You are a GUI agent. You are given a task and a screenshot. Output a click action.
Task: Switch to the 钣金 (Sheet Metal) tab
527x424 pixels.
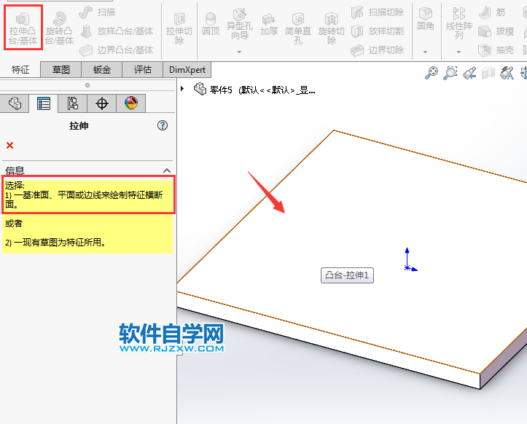pos(101,69)
